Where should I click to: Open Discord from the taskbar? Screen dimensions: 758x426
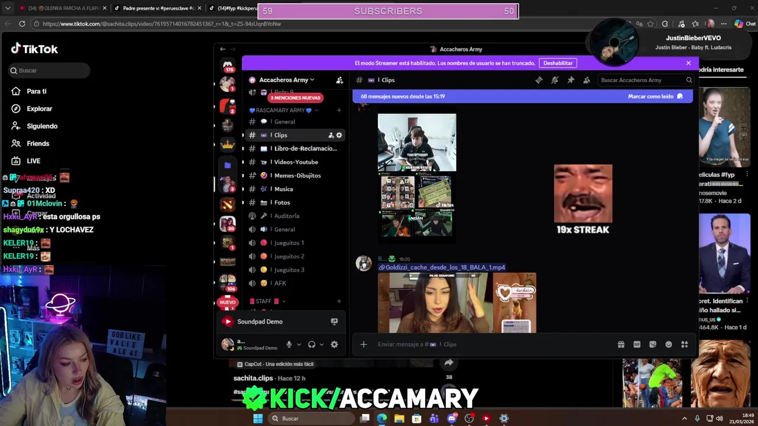click(x=452, y=418)
